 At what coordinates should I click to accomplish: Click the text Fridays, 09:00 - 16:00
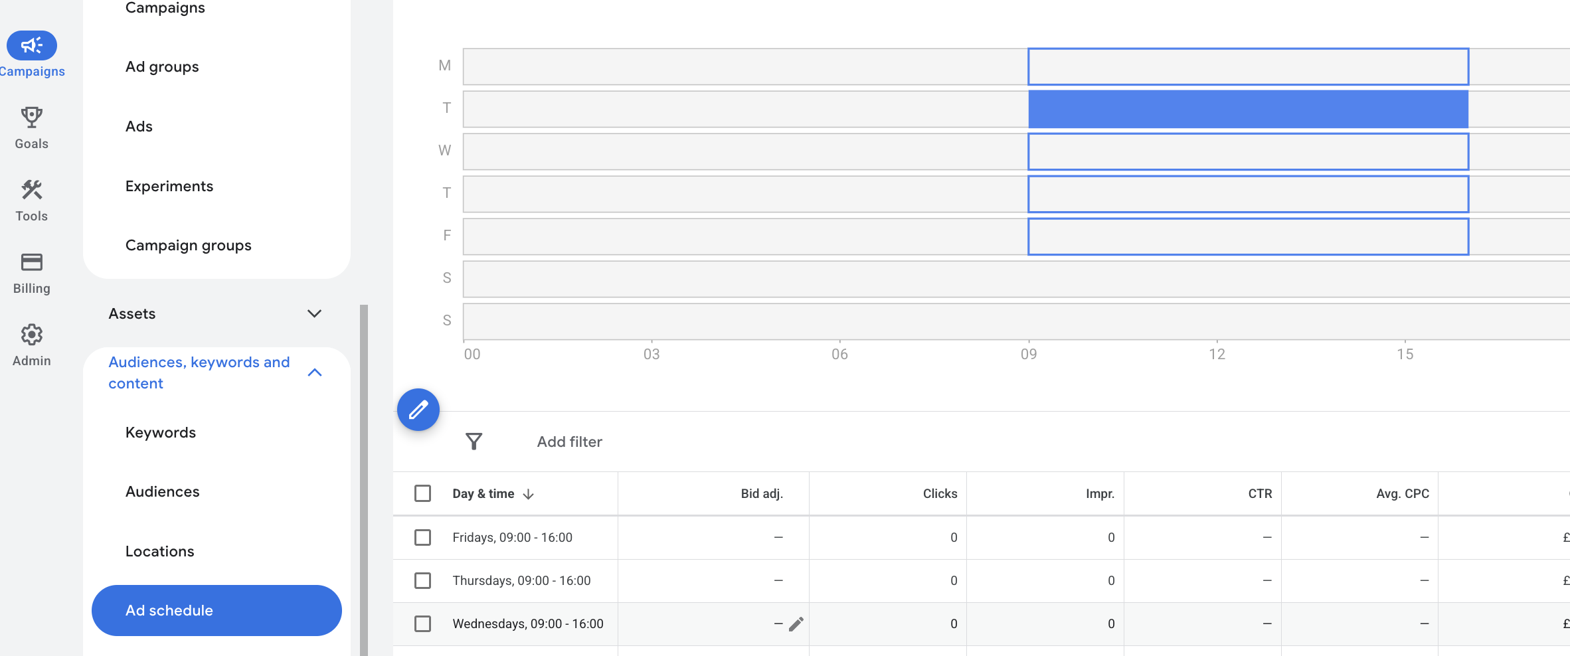point(513,537)
